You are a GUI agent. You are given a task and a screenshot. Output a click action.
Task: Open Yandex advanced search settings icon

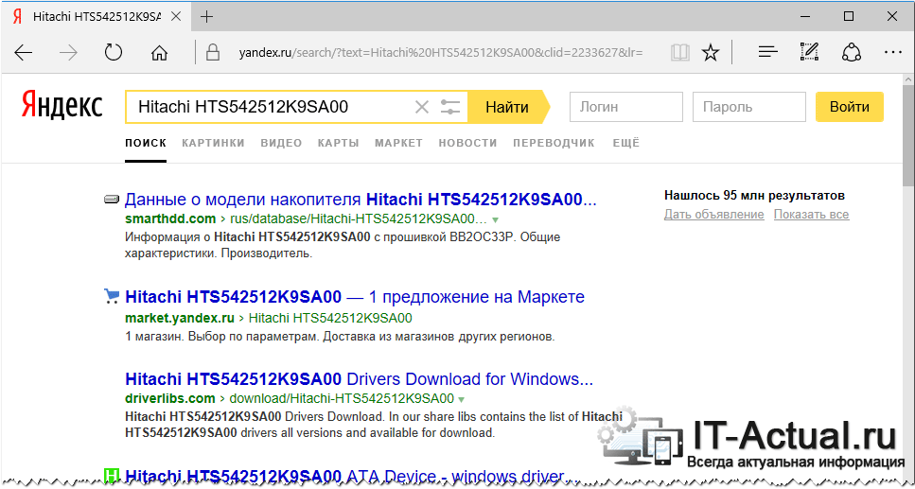pyautogui.click(x=451, y=107)
